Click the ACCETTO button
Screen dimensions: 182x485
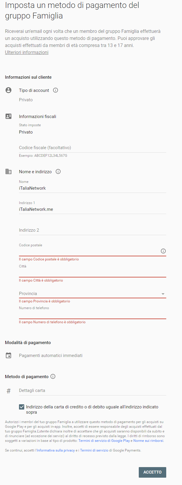[152, 472]
